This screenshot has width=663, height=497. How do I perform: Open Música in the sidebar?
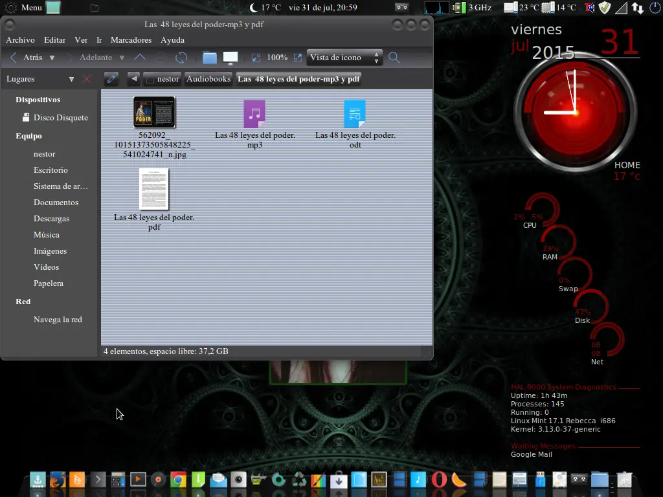coord(47,235)
